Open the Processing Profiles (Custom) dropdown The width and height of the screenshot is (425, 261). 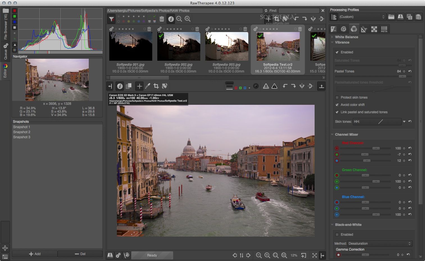pos(362,17)
